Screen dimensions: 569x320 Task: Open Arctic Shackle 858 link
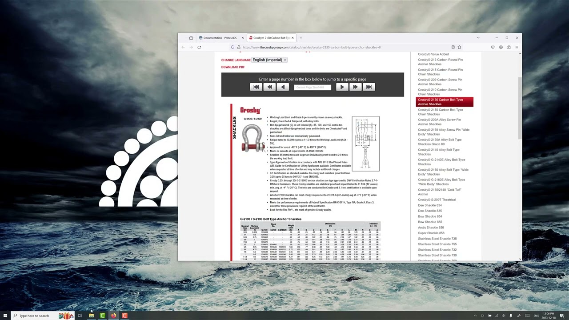click(431, 228)
